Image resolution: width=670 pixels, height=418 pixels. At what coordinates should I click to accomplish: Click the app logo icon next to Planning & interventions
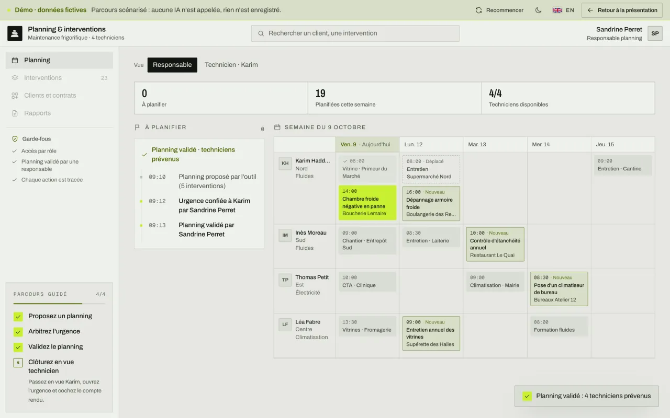[x=15, y=33]
